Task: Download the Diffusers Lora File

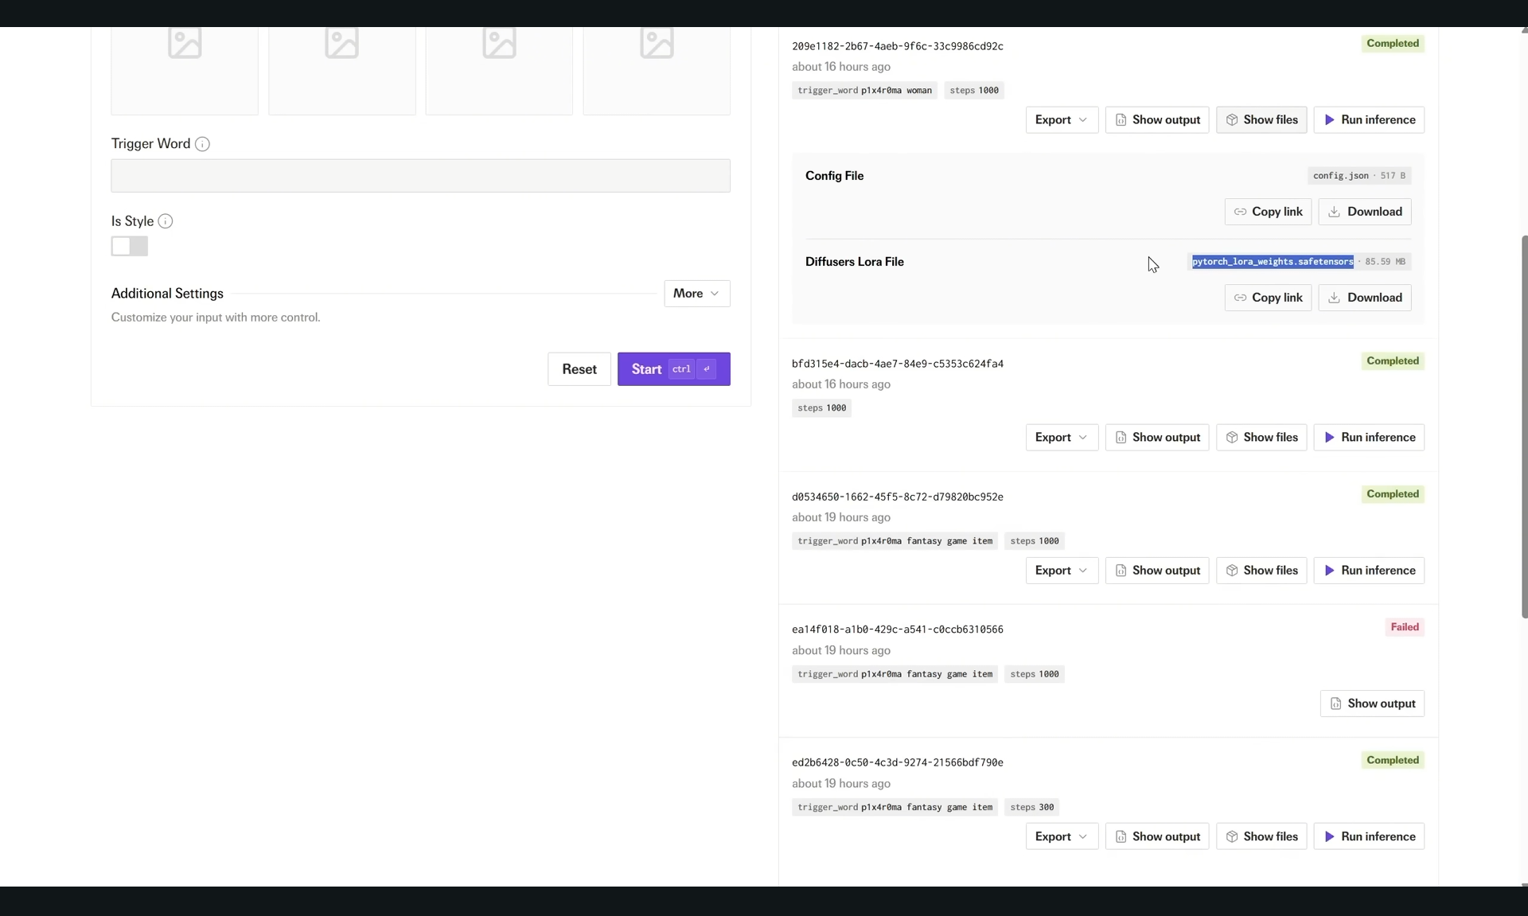Action: pyautogui.click(x=1365, y=298)
